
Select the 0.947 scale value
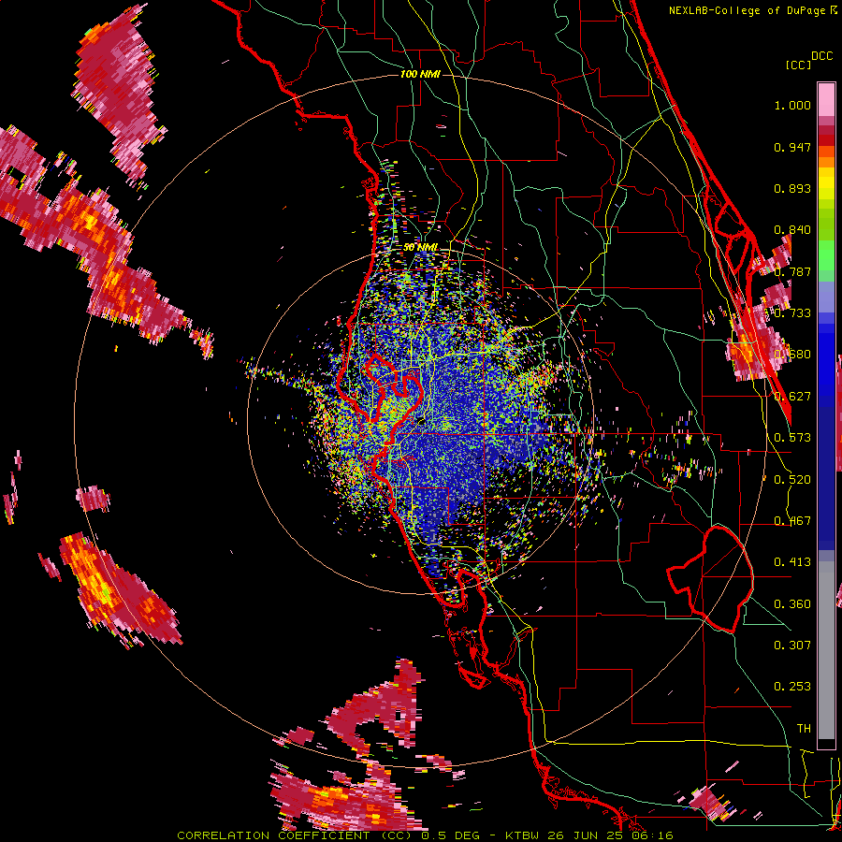point(792,147)
